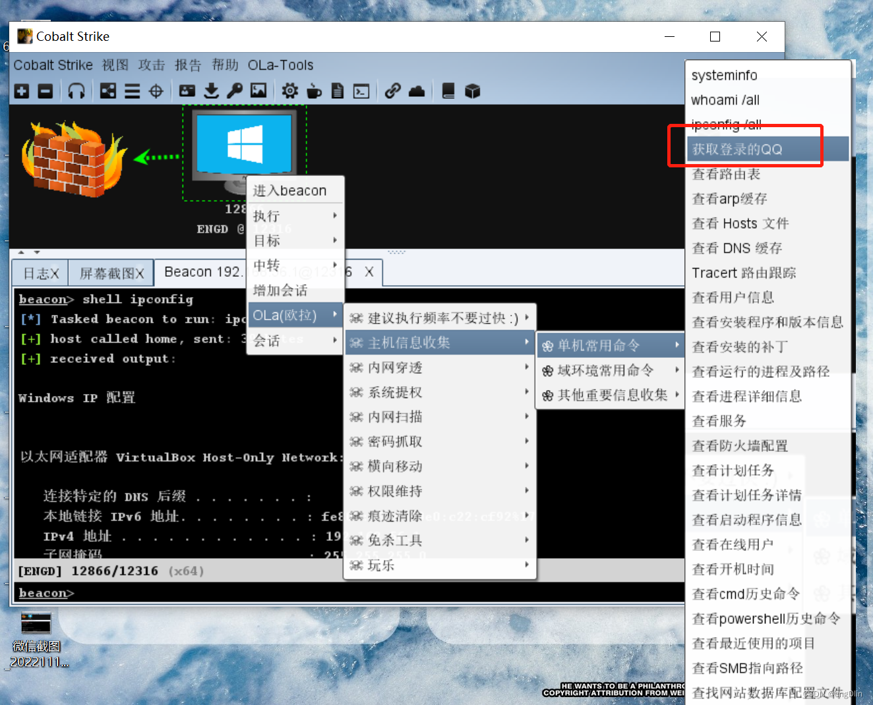Select 域环境常用命令 submenu item
The height and width of the screenshot is (705, 873).
click(611, 370)
